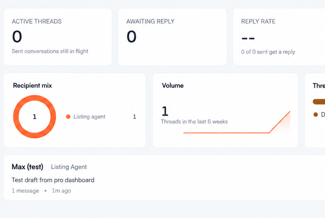Click '0 of 0 sent get a reply' text
Viewport: 325px width, 218px height.
tap(268, 52)
